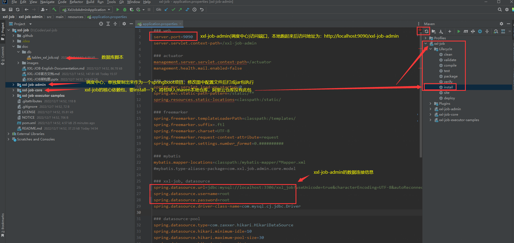Viewport: 514px width, 243px height.
Task: Select the Maven package lifecycle goal
Action: pyautogui.click(x=451, y=76)
